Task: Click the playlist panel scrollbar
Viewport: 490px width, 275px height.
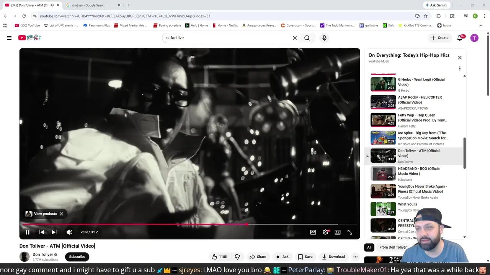Action: click(465, 153)
